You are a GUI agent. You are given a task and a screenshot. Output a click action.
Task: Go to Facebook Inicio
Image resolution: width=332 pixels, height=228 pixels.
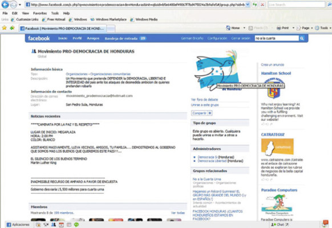coord(63,38)
